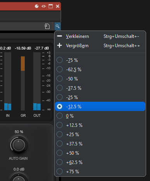Click the 0.0 dB value label

pos(19,169)
